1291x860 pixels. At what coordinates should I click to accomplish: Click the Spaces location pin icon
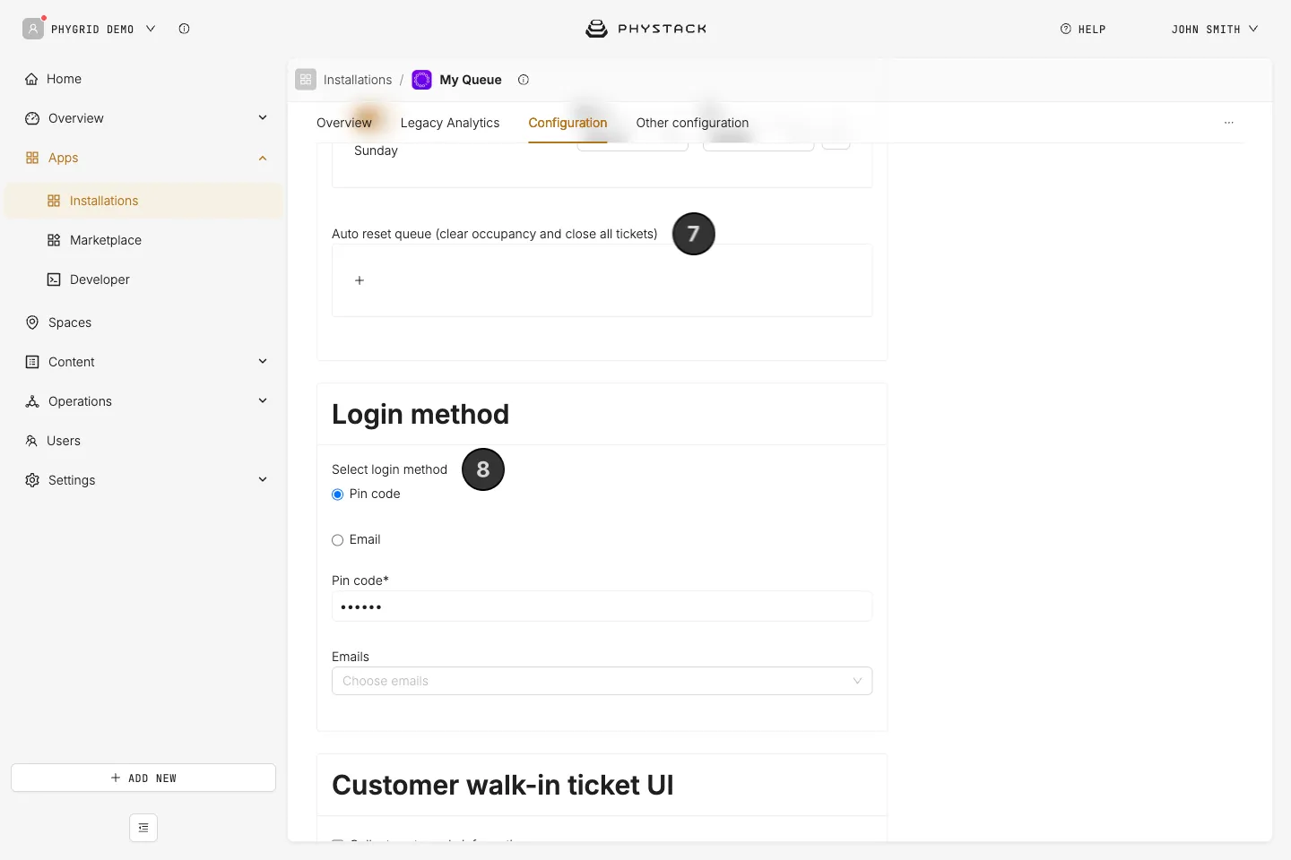32,322
